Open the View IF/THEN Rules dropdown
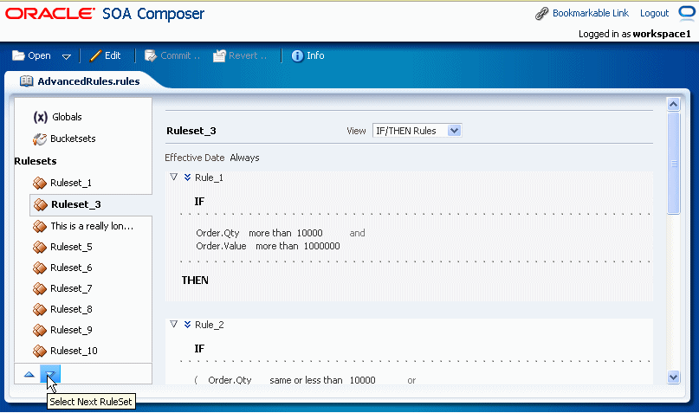This screenshot has width=699, height=413. (417, 131)
